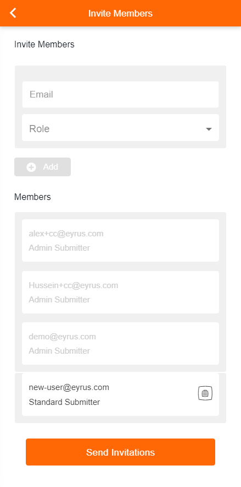Click Admin Submitter role under Hussein+cc@eyrus.com
Viewport: 241px width, 487px height.
[x=59, y=300]
